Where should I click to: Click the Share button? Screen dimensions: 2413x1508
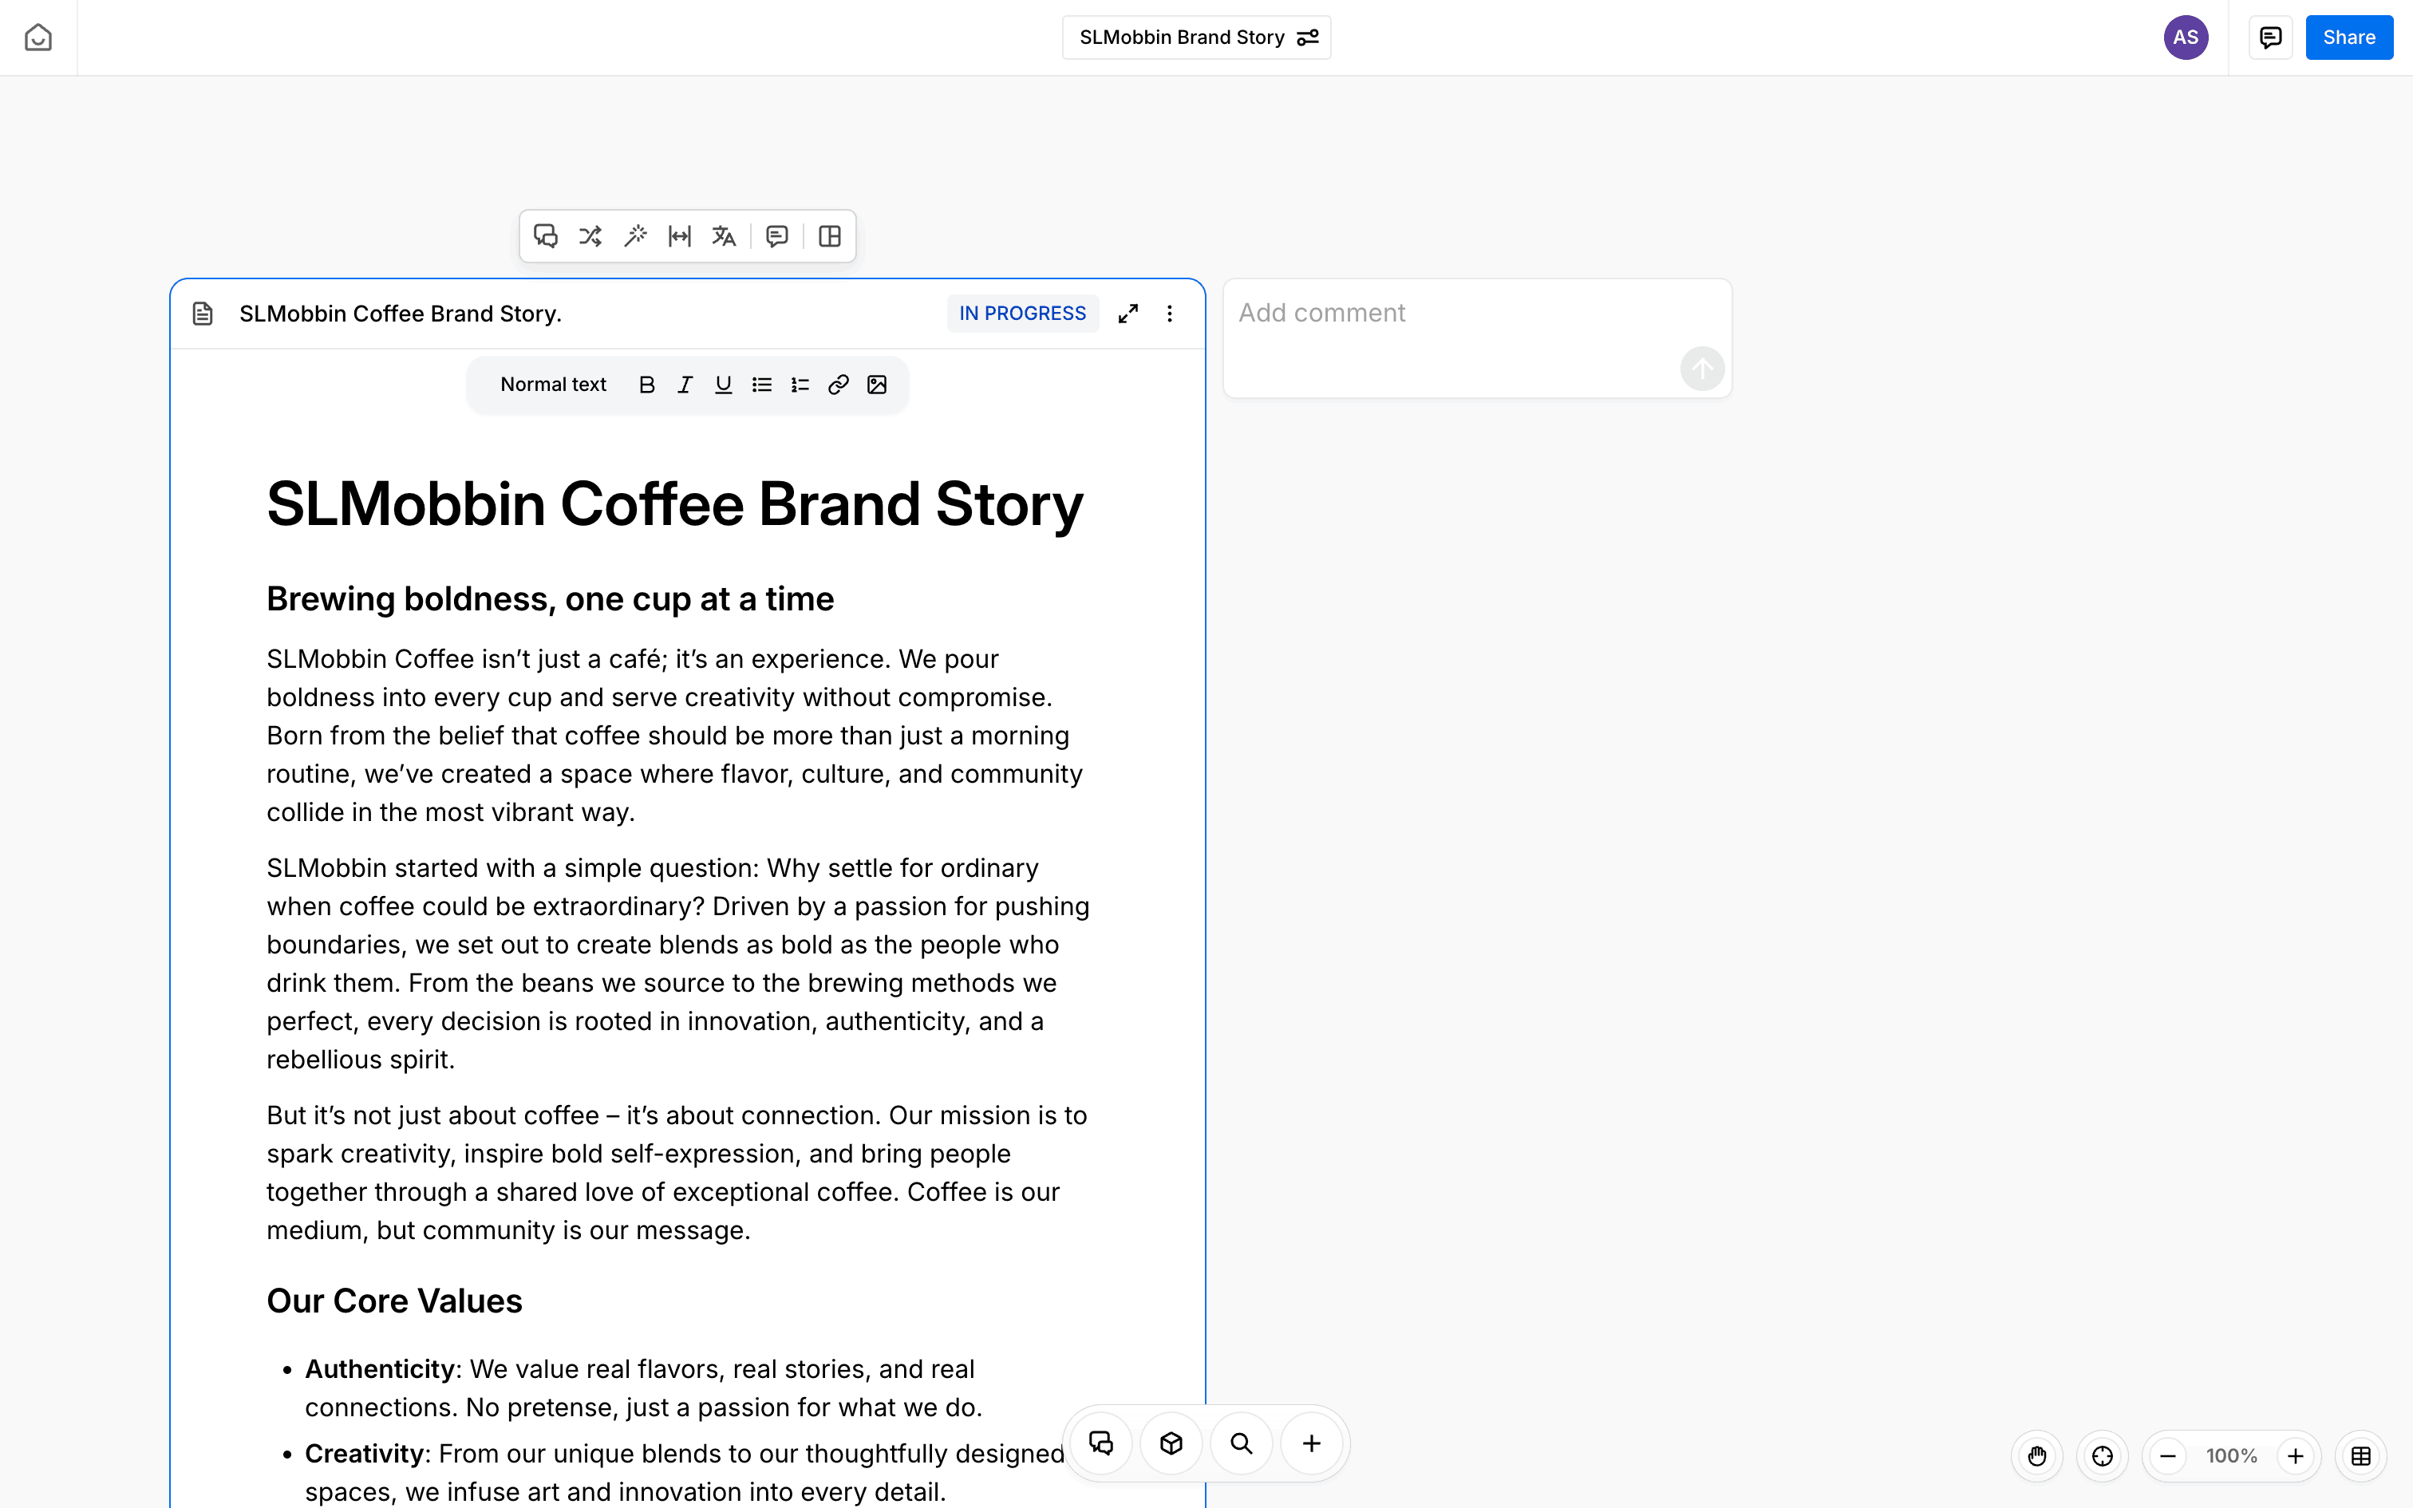(x=2348, y=38)
